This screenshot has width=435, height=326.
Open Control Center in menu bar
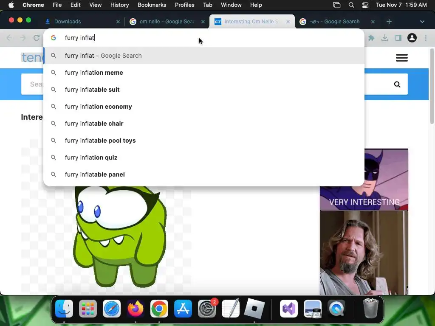(x=365, y=5)
